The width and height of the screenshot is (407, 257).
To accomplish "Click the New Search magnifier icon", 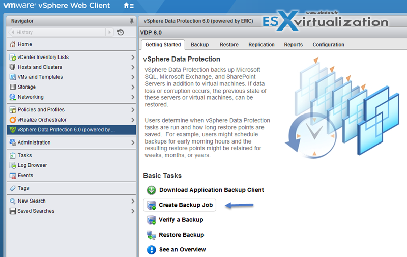I will pos(12,201).
